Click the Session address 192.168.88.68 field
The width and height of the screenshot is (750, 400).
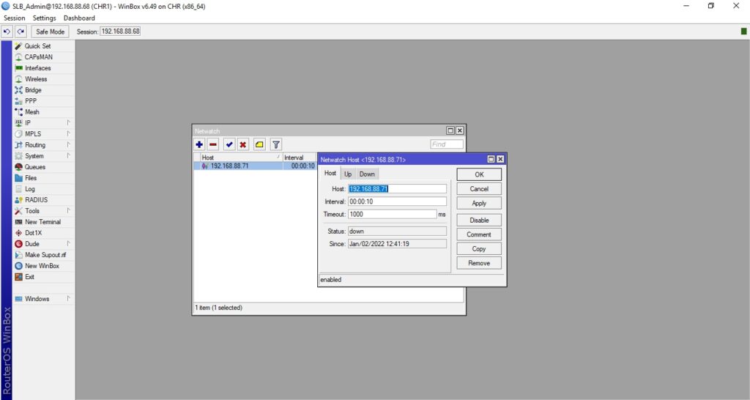click(121, 31)
